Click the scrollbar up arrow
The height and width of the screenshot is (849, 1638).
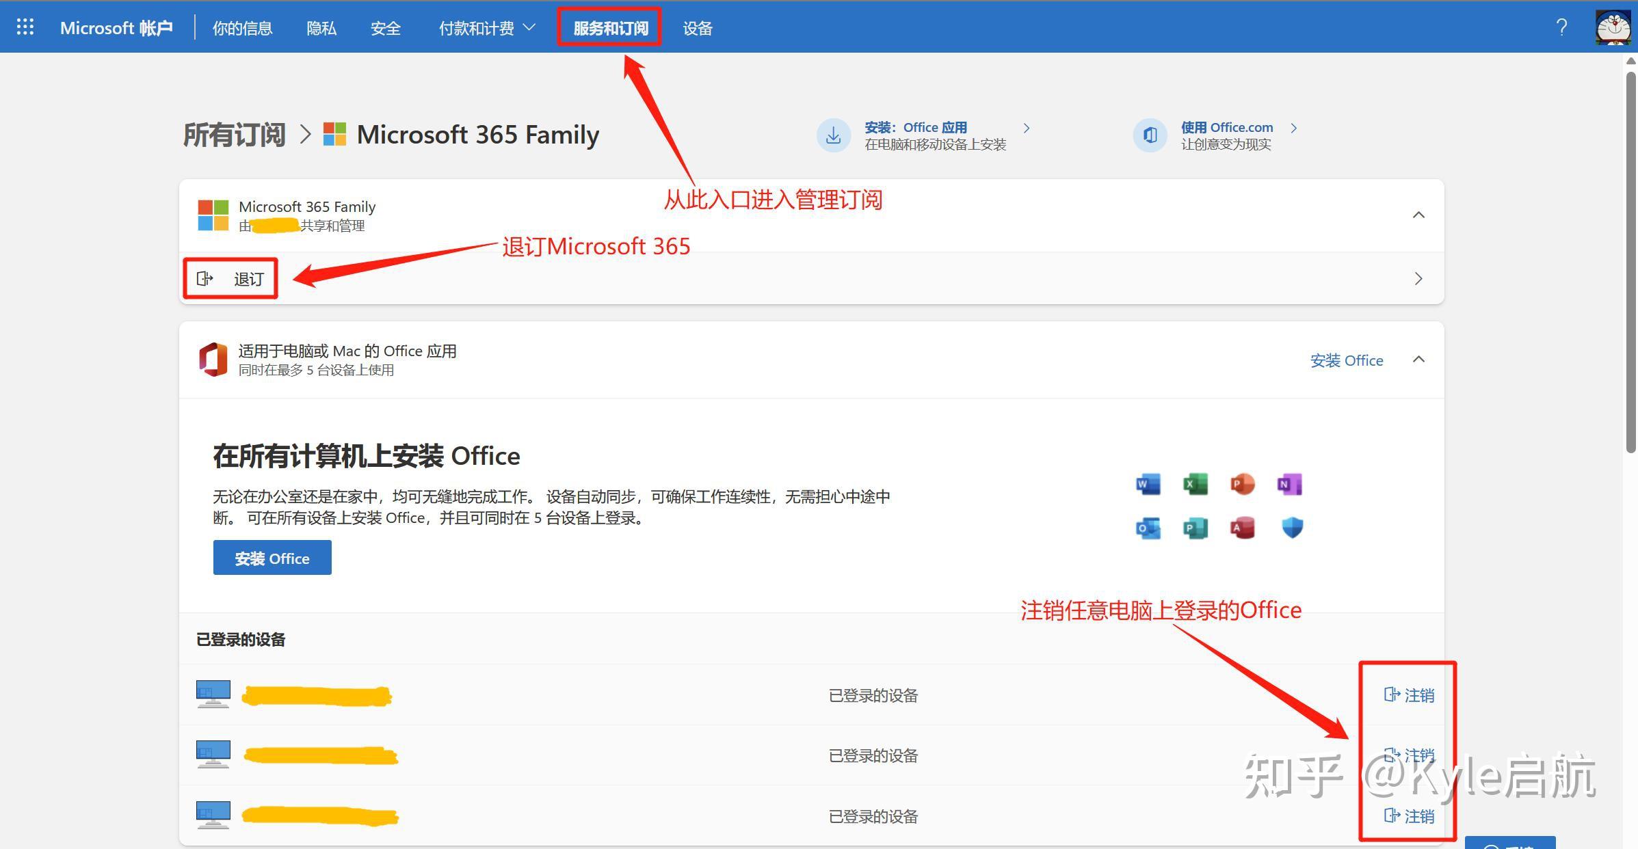(x=1630, y=61)
